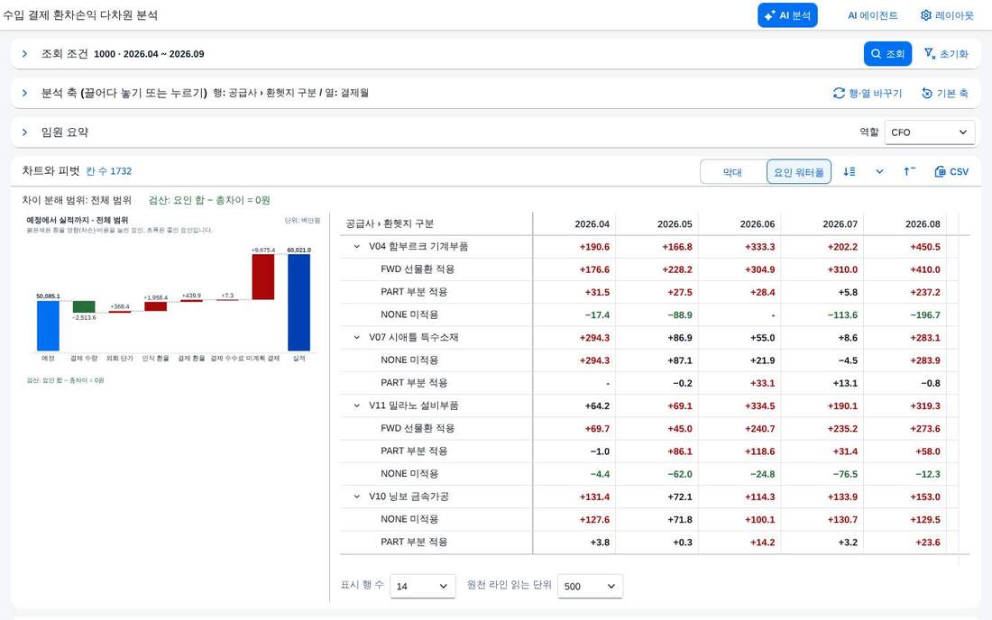
Task: Select NONE 미적용 under V04
Action: point(409,315)
